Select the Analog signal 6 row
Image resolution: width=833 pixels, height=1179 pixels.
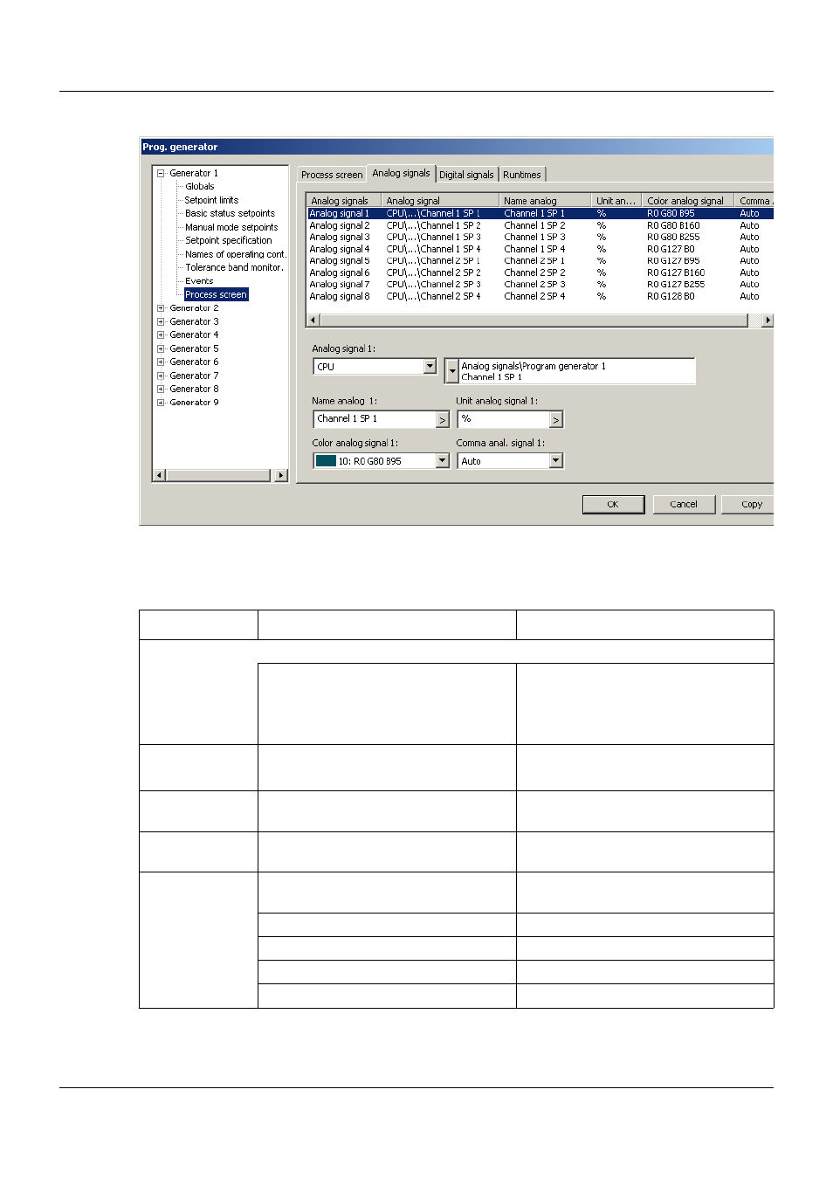pos(540,272)
